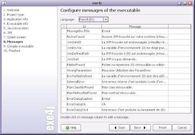Image resolution: width=195 pixels, height=135 pixels.
Task: Select the JvmStart id cell
Action: click(x=84, y=59)
